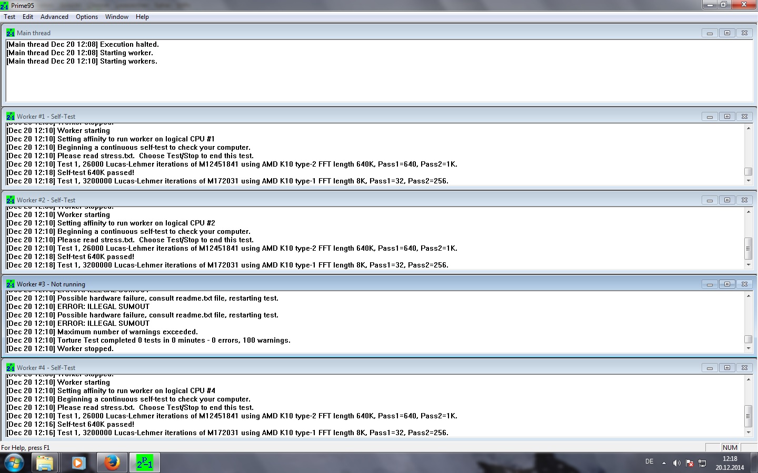Minimize the Main thread window
758x473 pixels.
point(710,33)
